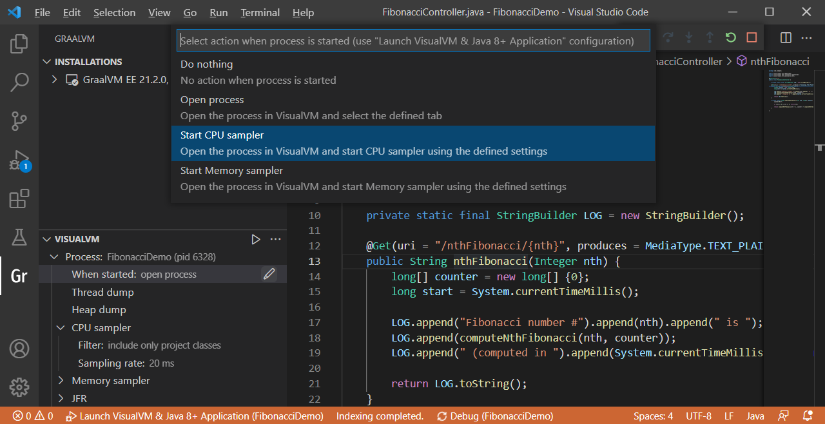Click the debug Step Over icon
The image size is (825, 424).
(668, 37)
